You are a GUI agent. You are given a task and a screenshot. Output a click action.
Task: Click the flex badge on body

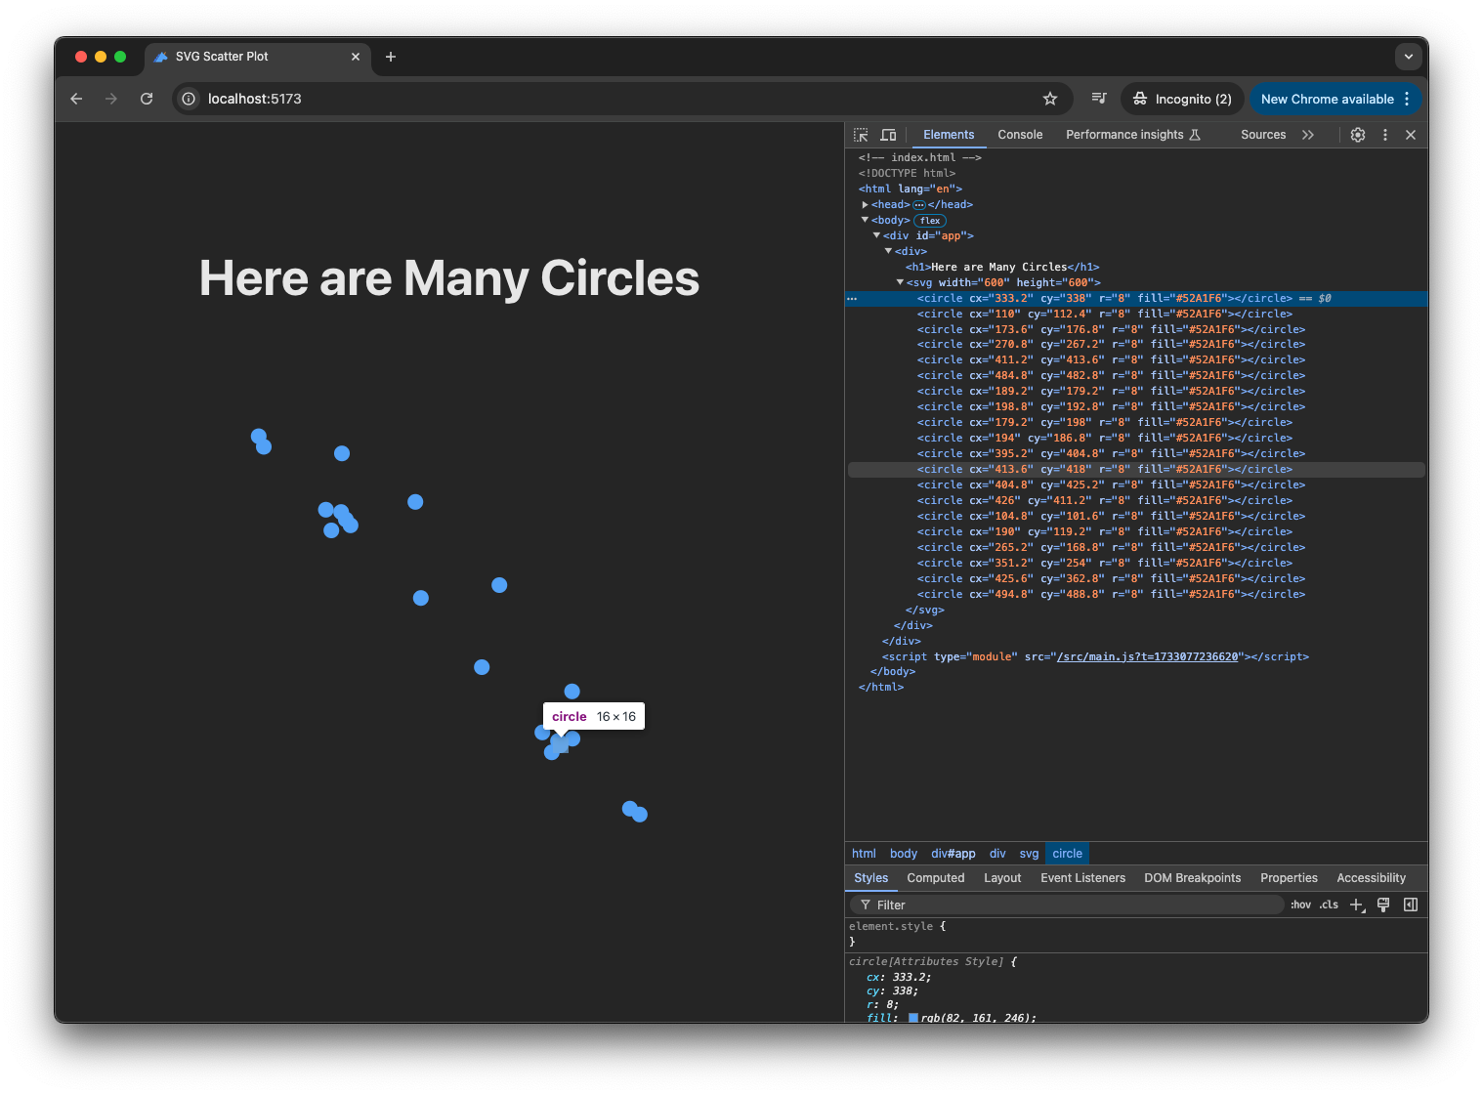tap(930, 221)
